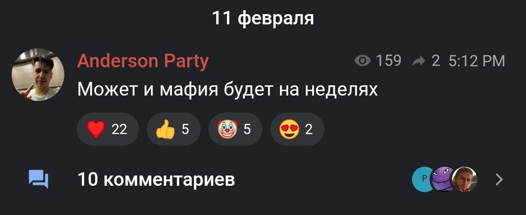
Task: Click the comments speech bubble icon
Action: 38,179
